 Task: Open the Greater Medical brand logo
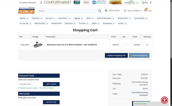[x=99, y=2]
